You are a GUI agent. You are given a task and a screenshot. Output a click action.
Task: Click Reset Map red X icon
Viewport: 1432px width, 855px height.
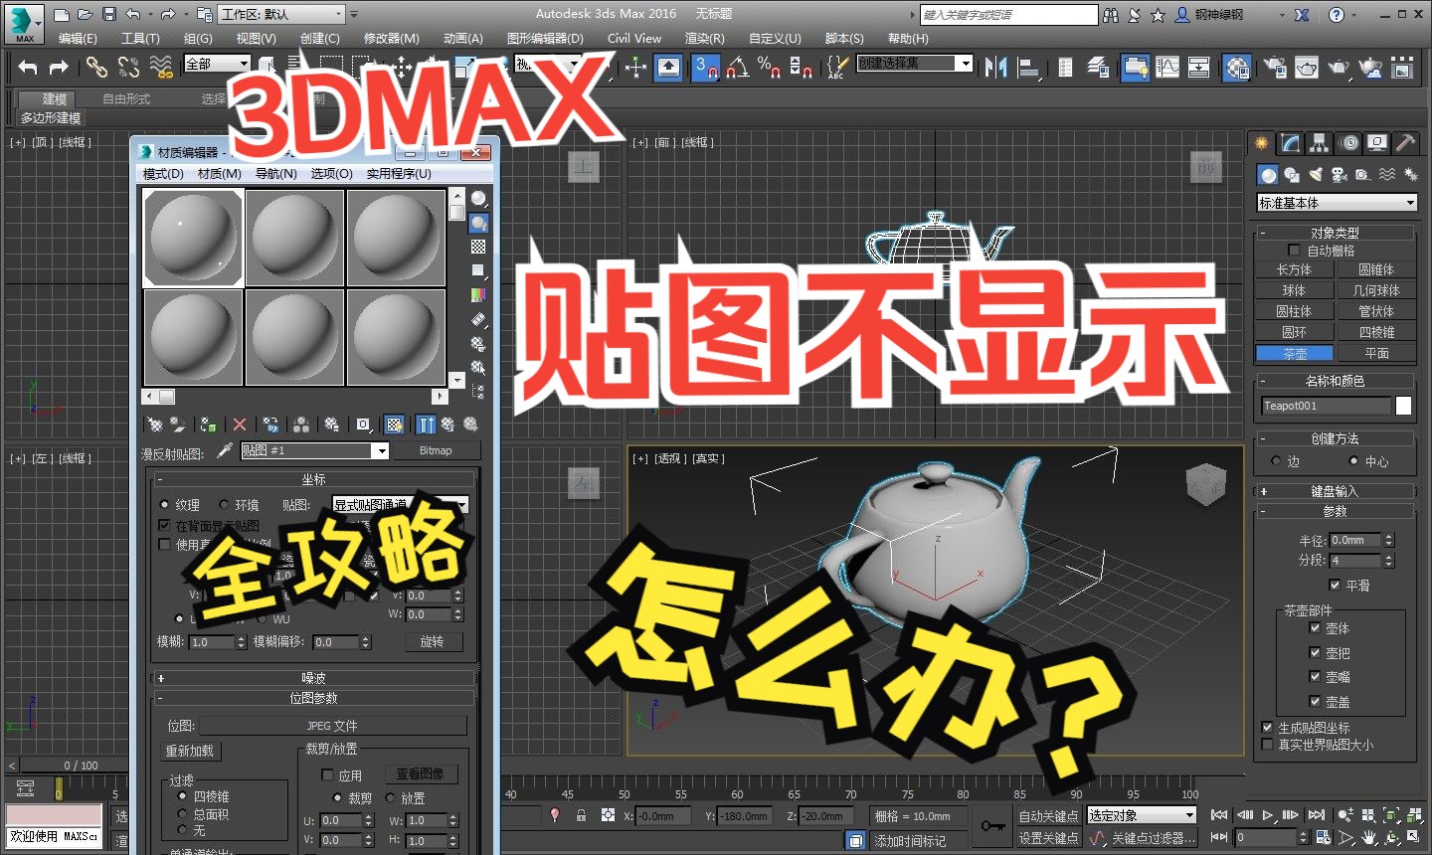pos(240,425)
